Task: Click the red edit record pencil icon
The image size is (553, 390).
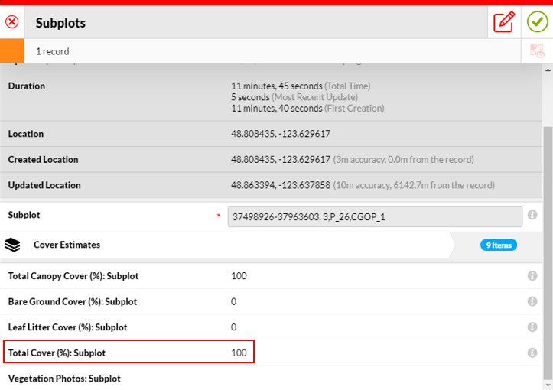Action: point(504,22)
